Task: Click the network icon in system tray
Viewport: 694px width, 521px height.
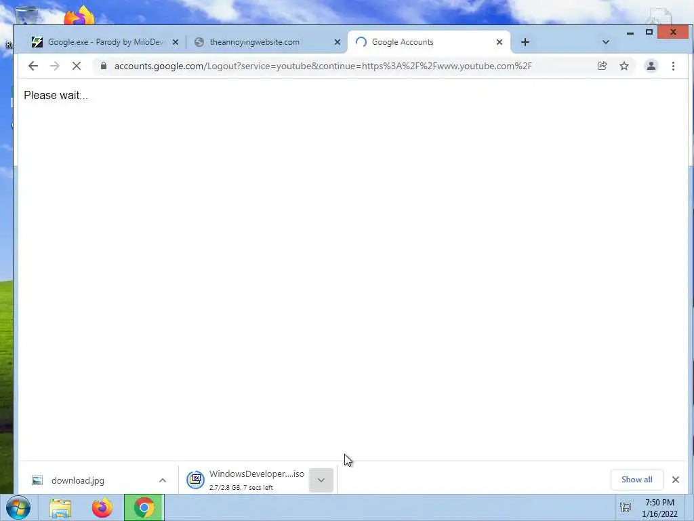Action: [626, 508]
